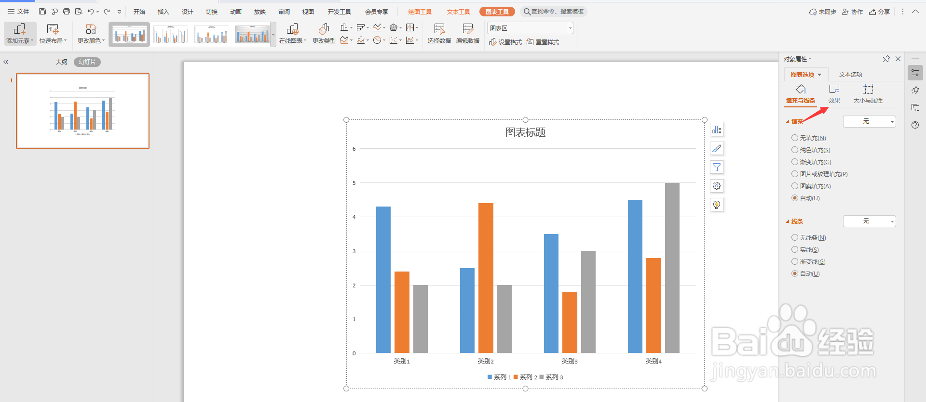Open Change Colors (更改颜色) menu
The height and width of the screenshot is (402, 926).
point(91,34)
